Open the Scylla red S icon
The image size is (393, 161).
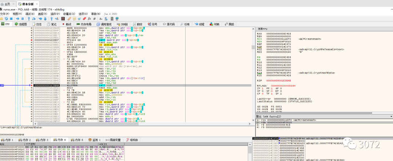[x=63, y=19]
